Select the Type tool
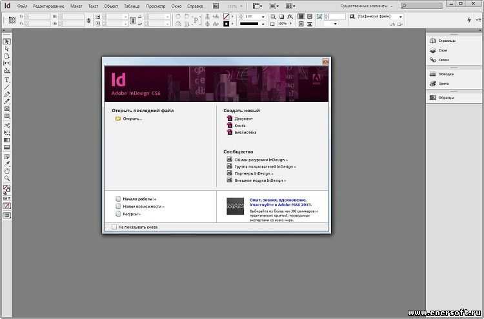 point(6,80)
